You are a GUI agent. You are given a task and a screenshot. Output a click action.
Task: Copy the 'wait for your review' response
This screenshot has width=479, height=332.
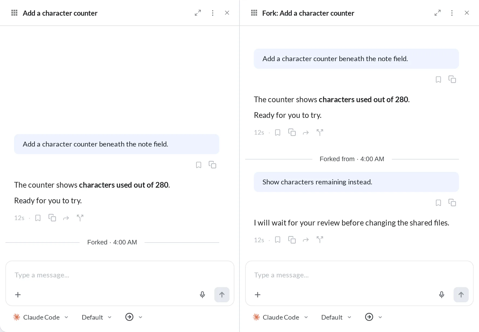click(x=292, y=240)
